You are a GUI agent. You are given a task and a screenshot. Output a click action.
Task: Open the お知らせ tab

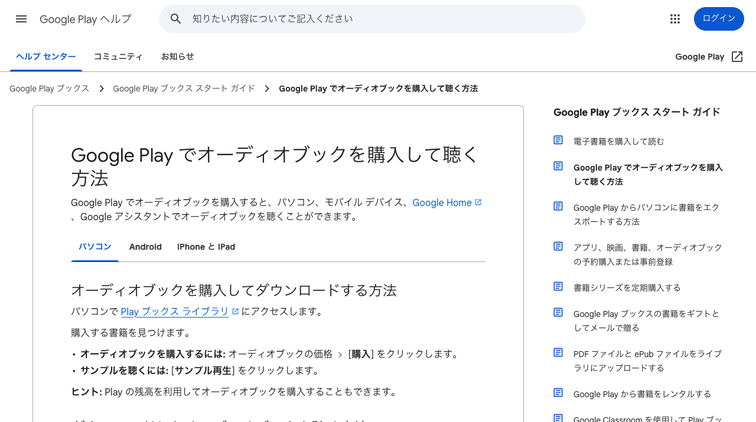pos(178,57)
